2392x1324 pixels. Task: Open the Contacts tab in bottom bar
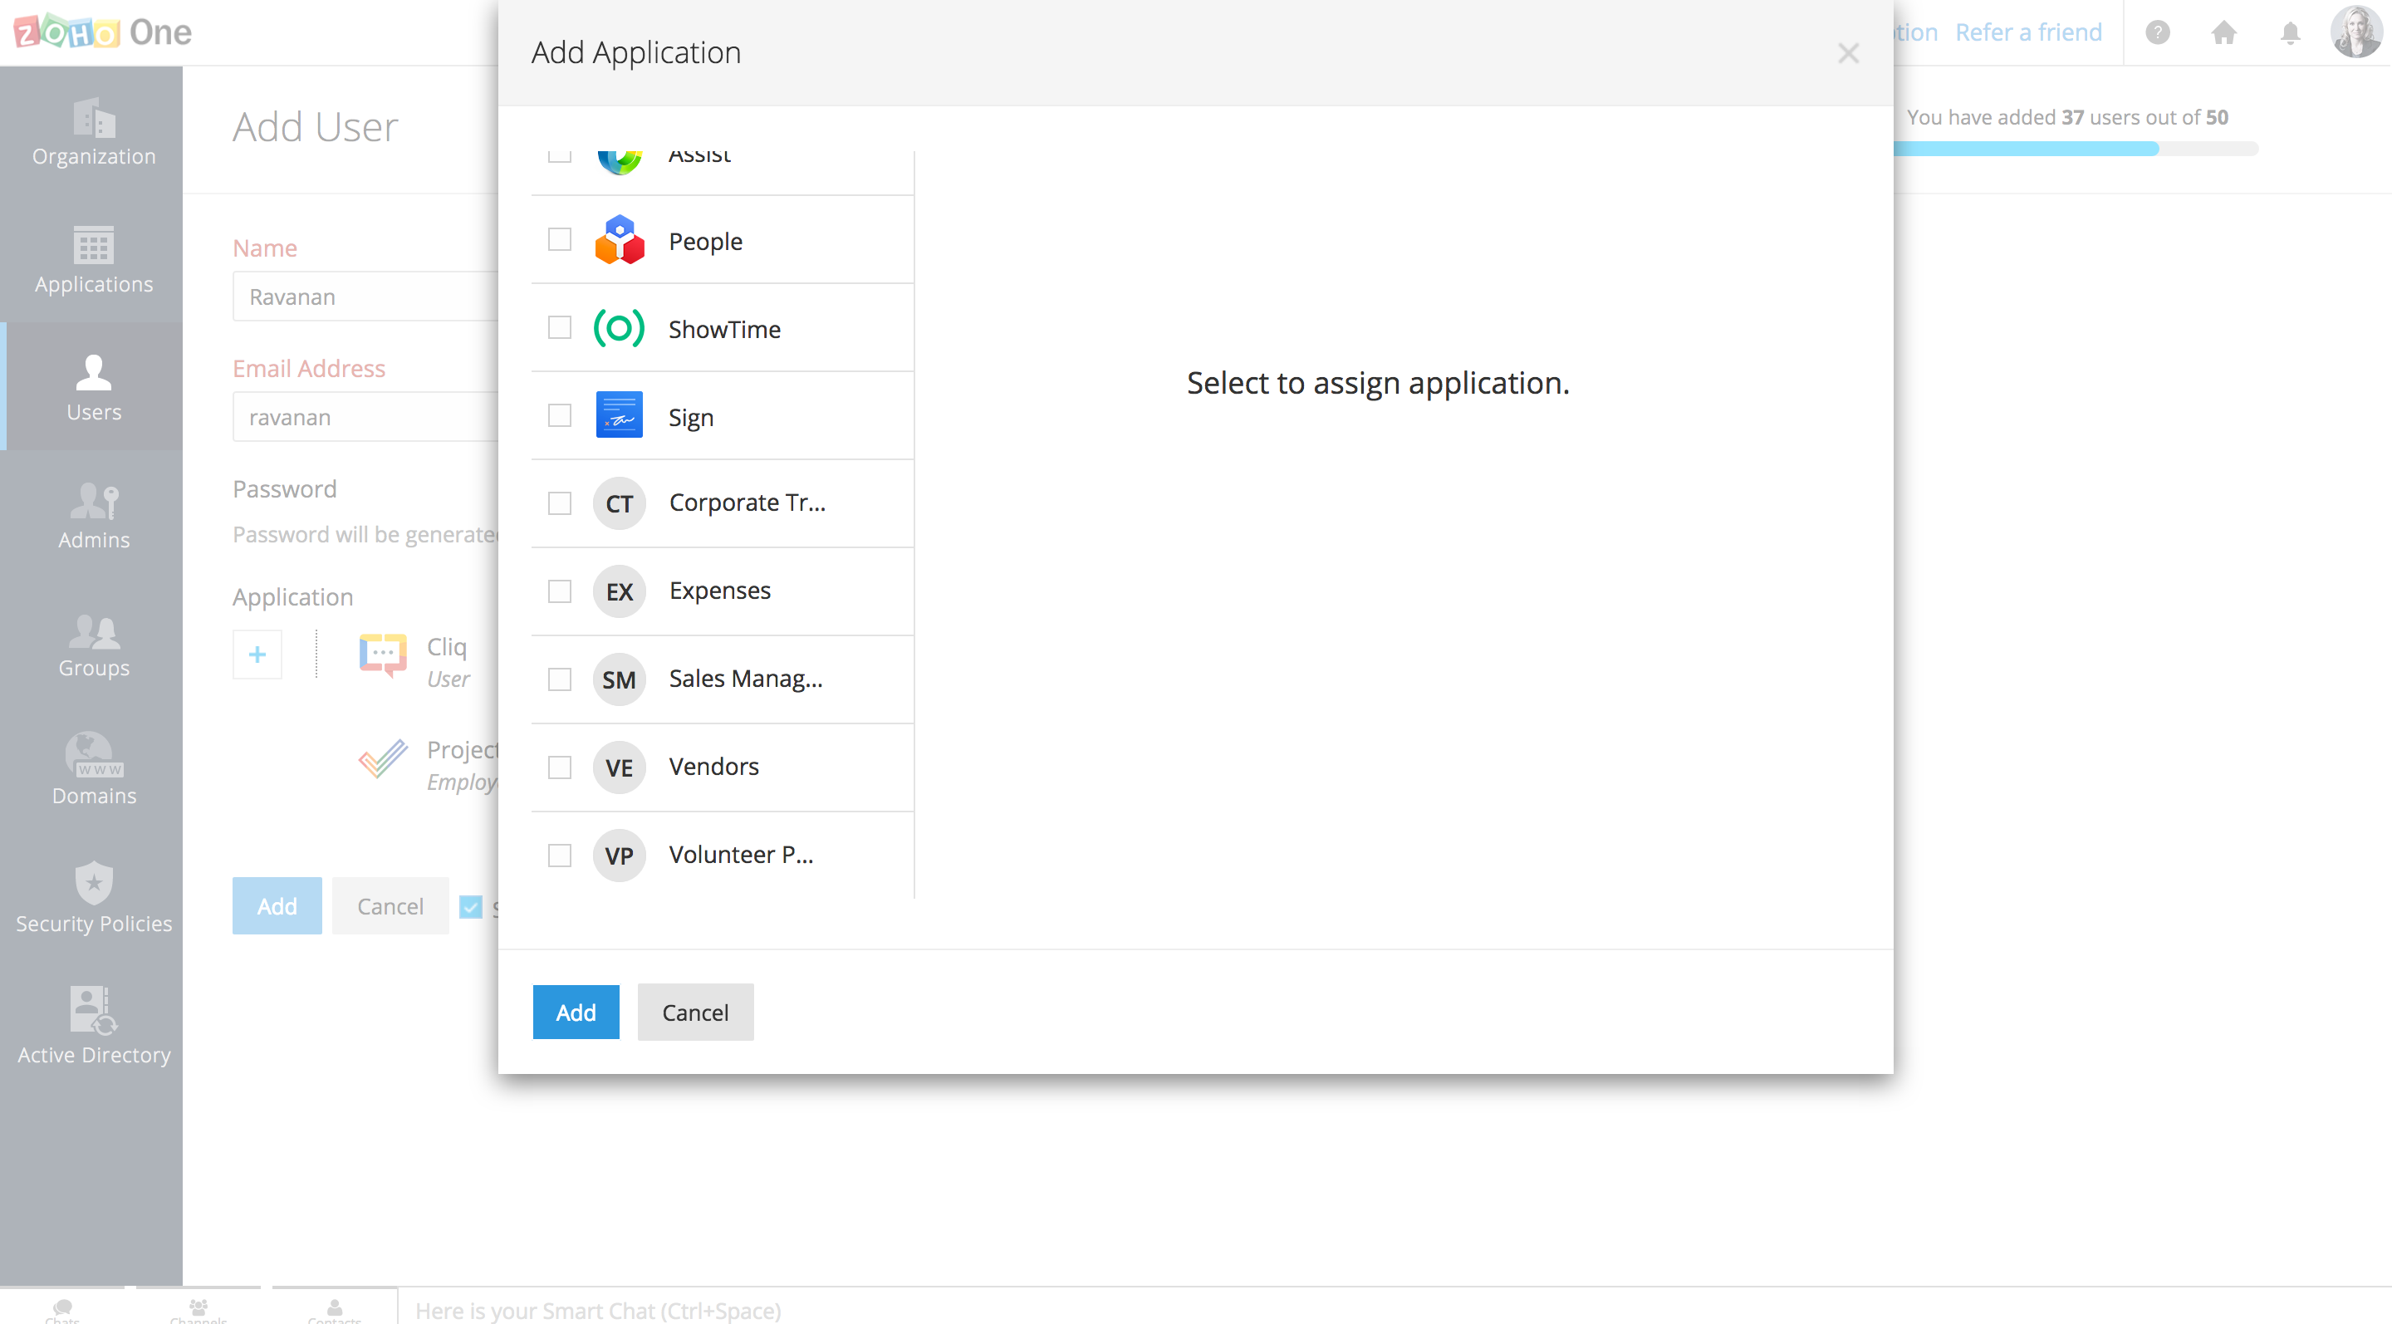pyautogui.click(x=334, y=1309)
